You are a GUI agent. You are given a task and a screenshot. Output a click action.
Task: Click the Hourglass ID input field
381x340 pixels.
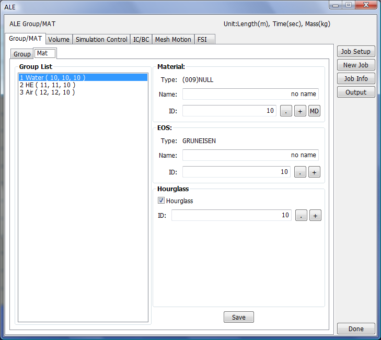click(x=232, y=215)
